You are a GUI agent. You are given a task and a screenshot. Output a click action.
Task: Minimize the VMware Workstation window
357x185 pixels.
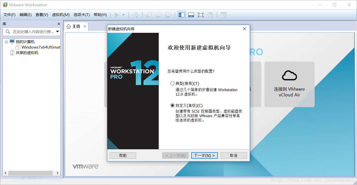pyautogui.click(x=320, y=5)
